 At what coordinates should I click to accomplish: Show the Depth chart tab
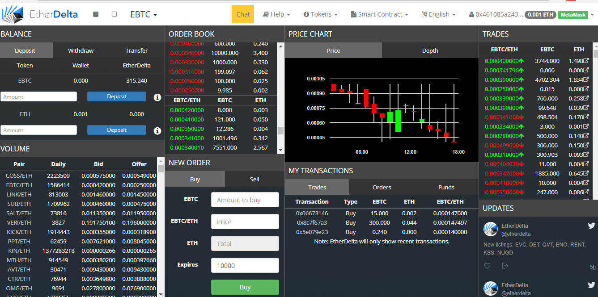pos(430,50)
